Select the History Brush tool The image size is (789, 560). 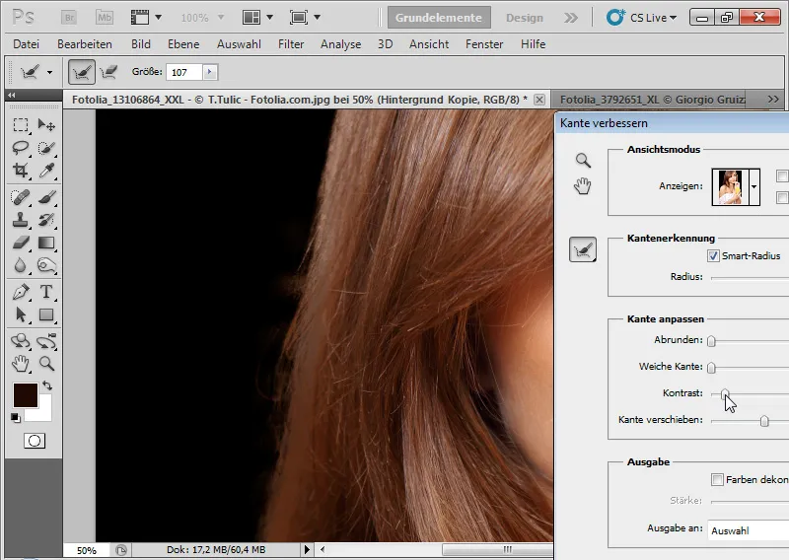tap(46, 220)
